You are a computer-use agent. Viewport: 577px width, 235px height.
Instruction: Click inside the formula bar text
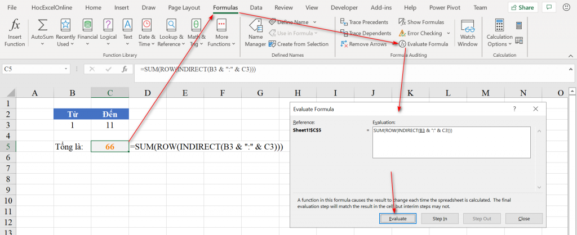coord(198,69)
